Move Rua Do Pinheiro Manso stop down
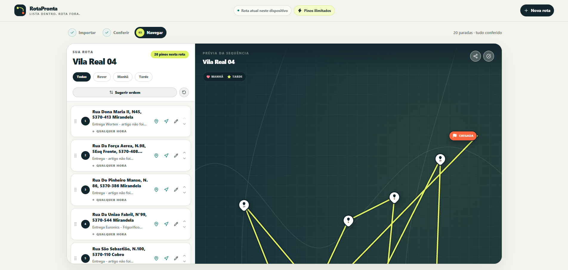Viewport: 568px width, 270px height. [x=184, y=193]
